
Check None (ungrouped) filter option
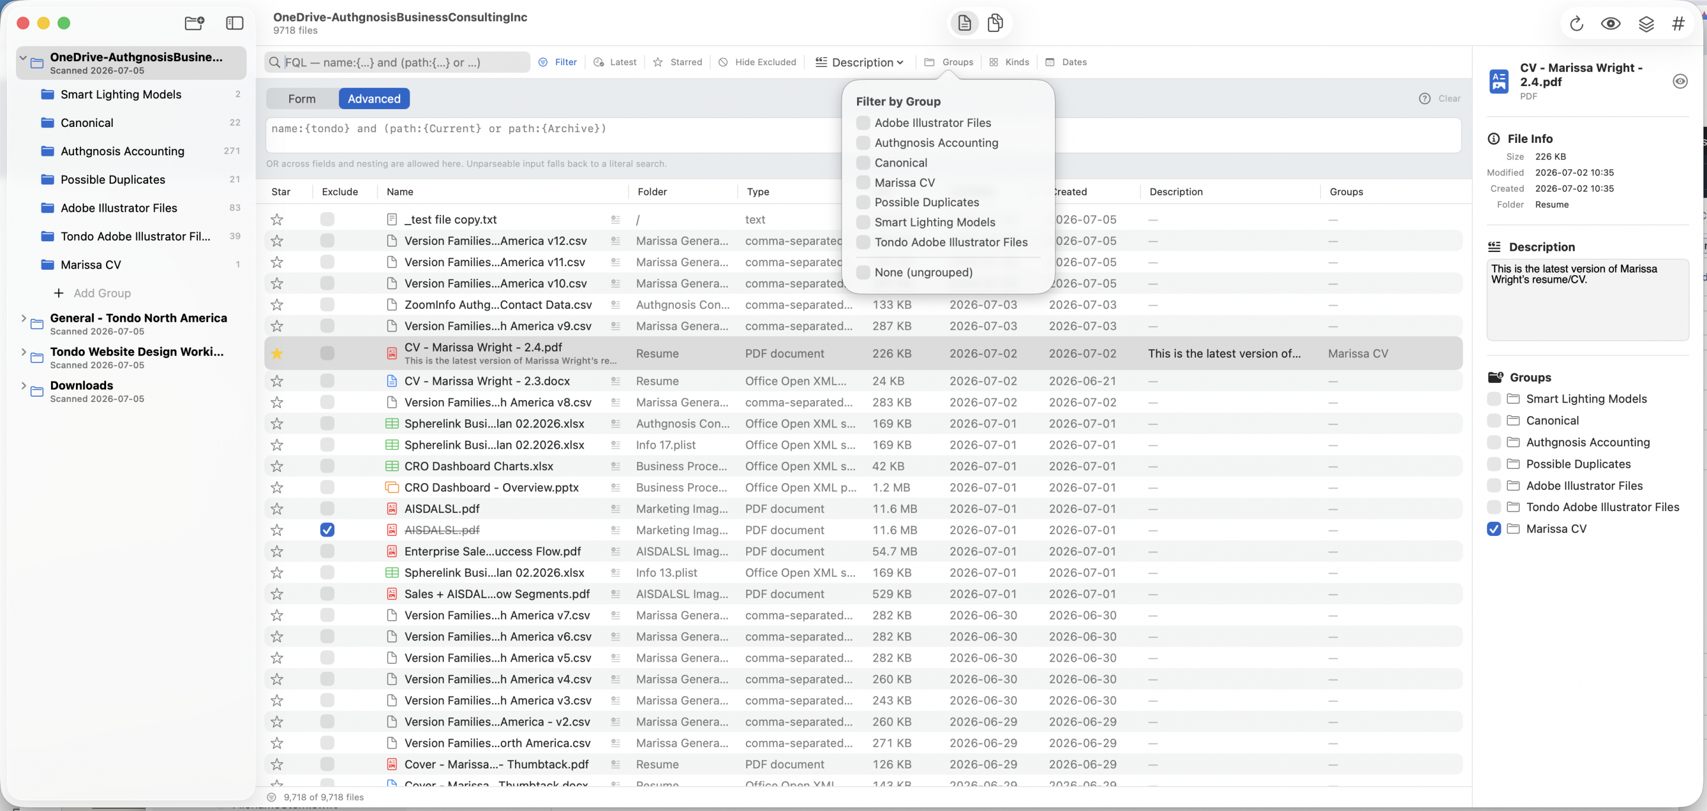(x=863, y=272)
